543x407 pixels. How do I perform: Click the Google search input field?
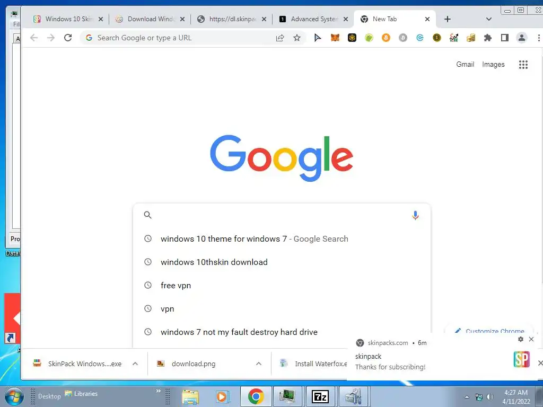point(281,215)
